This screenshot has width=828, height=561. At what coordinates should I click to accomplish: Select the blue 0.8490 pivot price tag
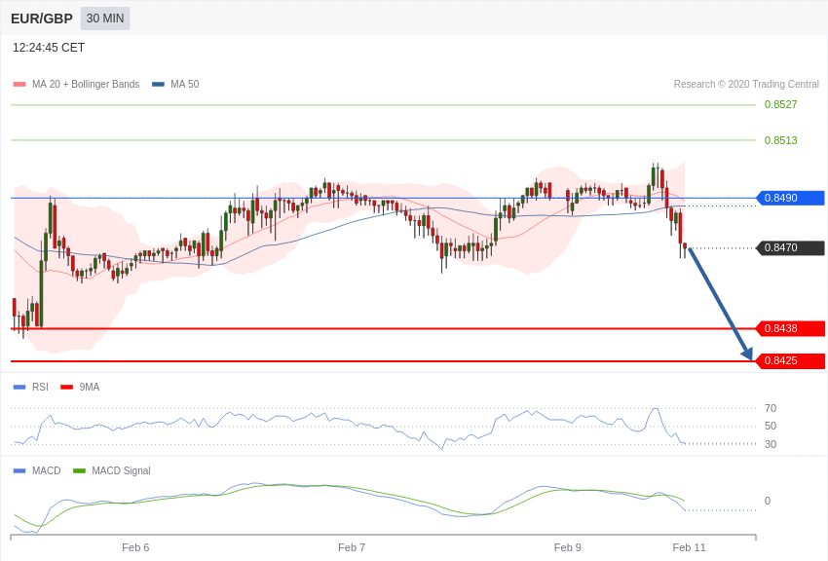[790, 198]
